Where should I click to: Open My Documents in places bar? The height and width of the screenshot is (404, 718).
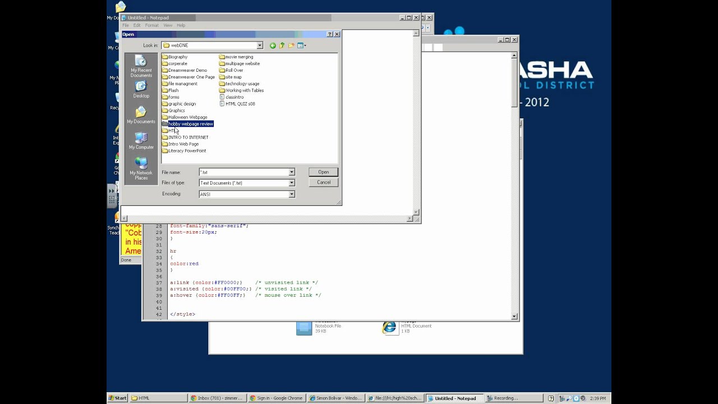tap(141, 115)
